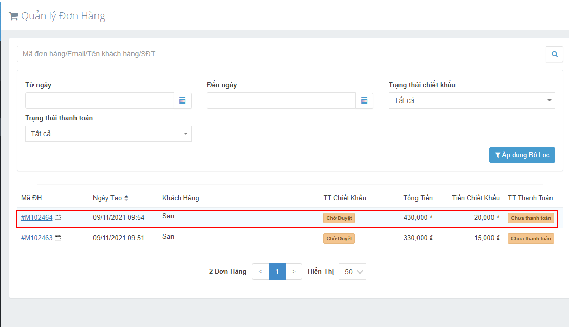Click the Từ ngày date input
Image resolution: width=569 pixels, height=327 pixels.
click(x=100, y=100)
